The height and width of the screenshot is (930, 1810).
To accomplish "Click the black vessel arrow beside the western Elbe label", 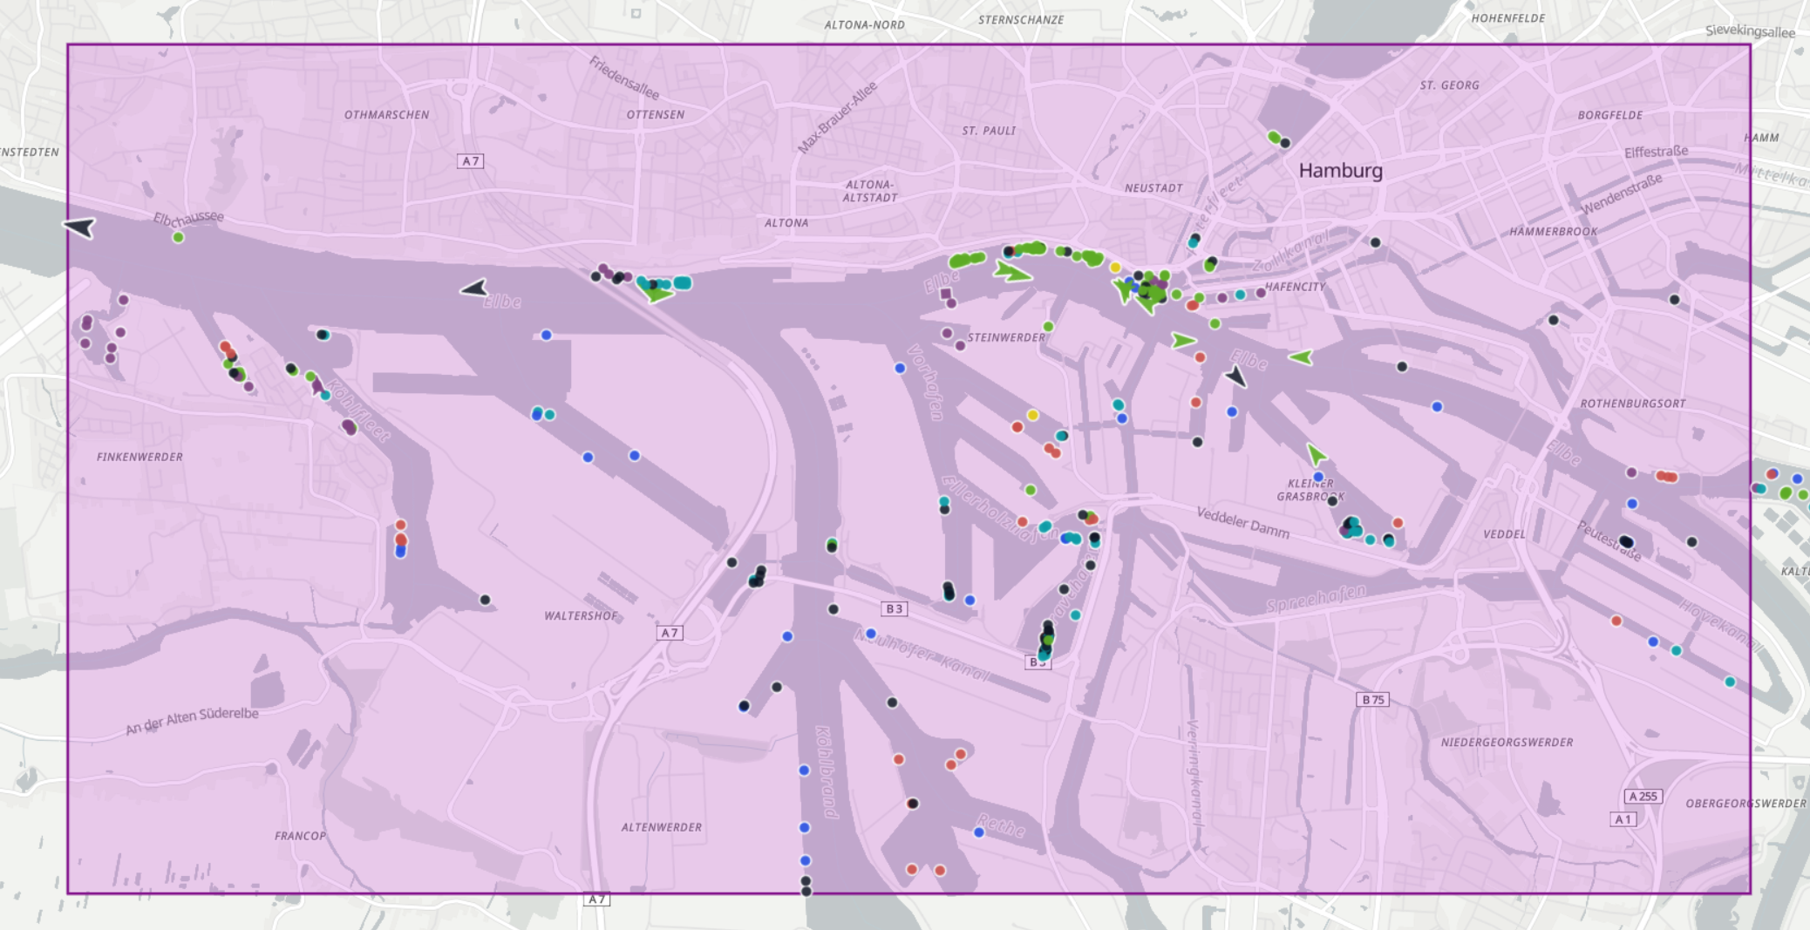I will click(474, 289).
